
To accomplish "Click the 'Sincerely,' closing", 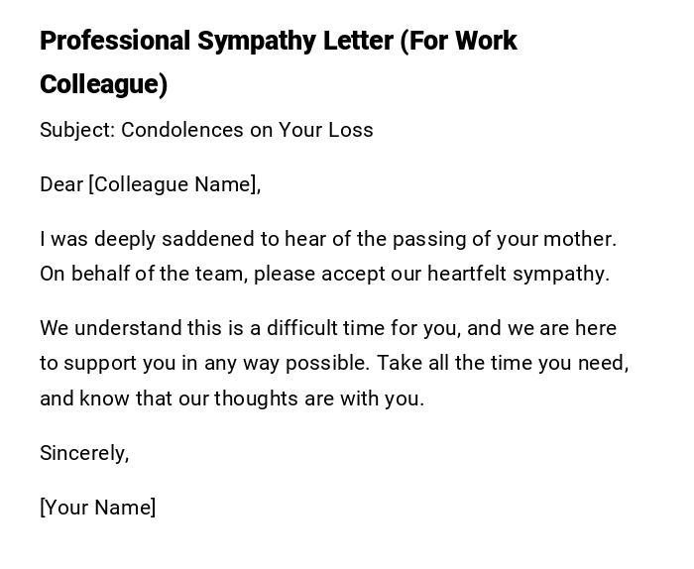I will click(84, 453).
